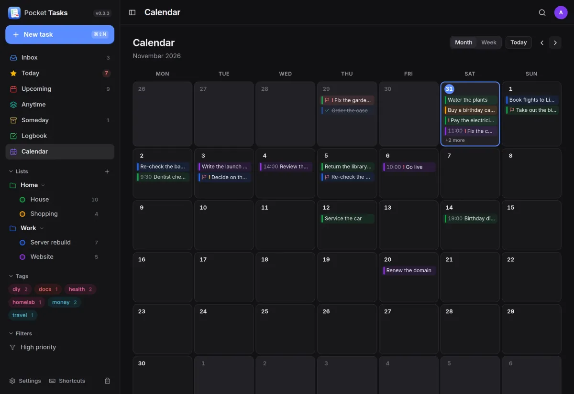Open the Someday view
Viewport: 574px width, 394px height.
60,120
